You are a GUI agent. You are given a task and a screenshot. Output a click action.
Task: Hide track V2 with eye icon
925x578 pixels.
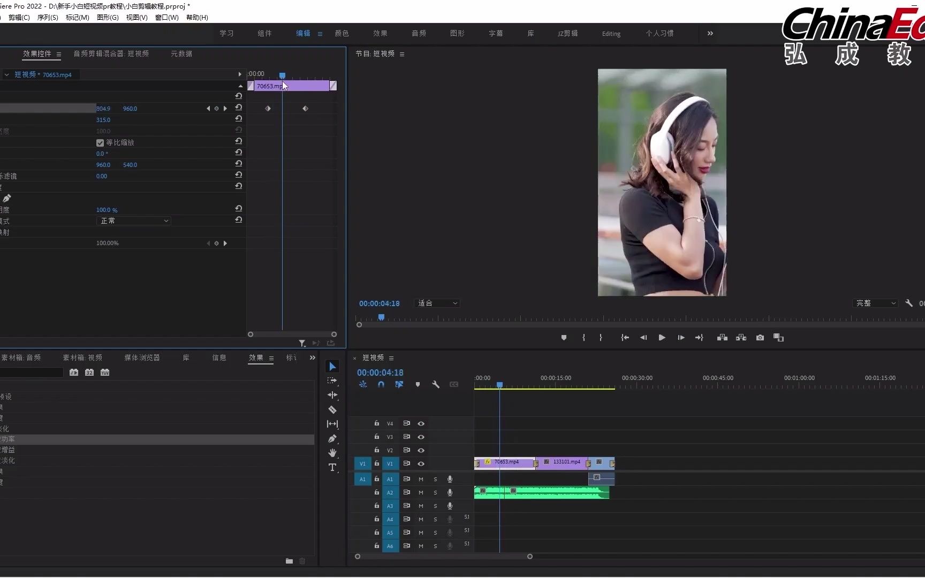(421, 450)
